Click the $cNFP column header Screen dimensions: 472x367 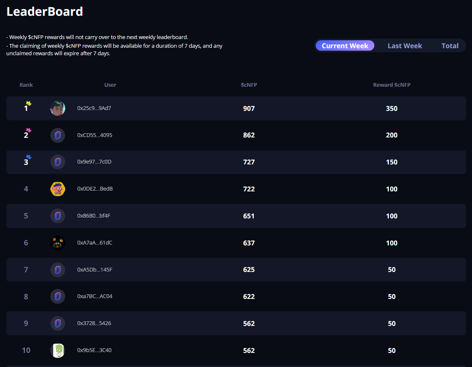tap(249, 85)
